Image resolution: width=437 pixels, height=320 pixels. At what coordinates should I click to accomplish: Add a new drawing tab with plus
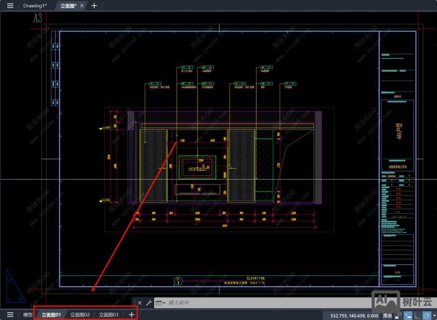(95, 6)
